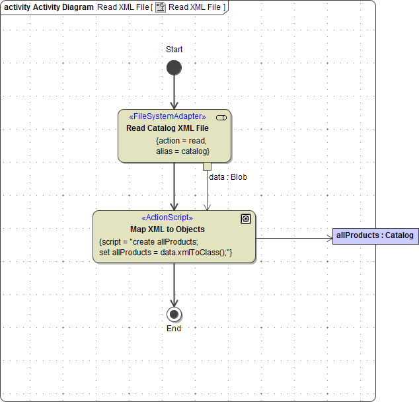Select the «ActionScript» stereotype label

(167, 218)
